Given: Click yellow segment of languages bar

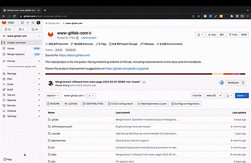Looking at the screenshot, I should tap(218, 74).
